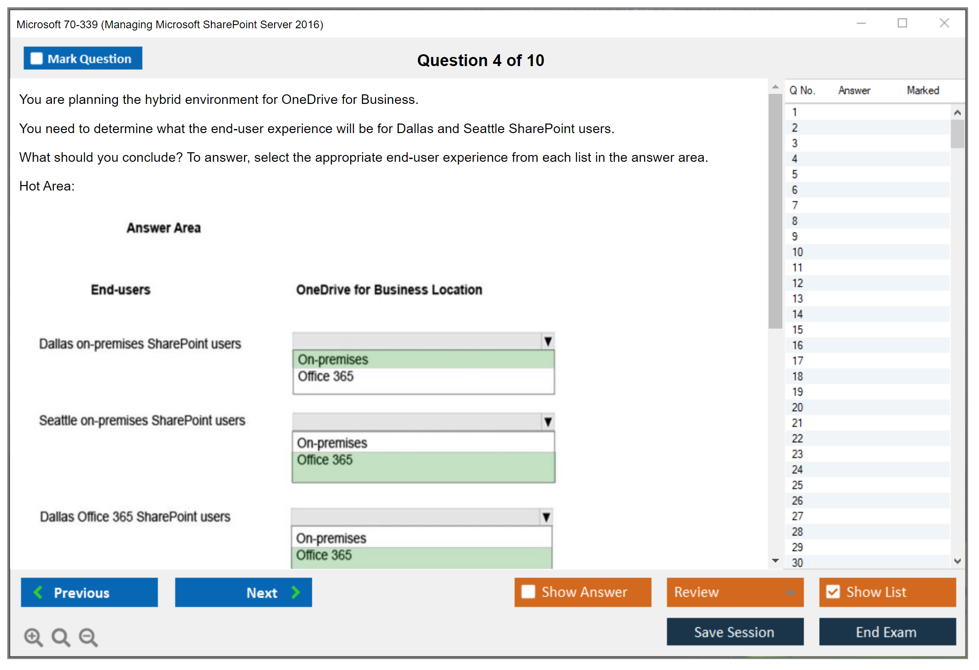
Task: Click the reset zoom magnifier icon
Action: (x=60, y=637)
